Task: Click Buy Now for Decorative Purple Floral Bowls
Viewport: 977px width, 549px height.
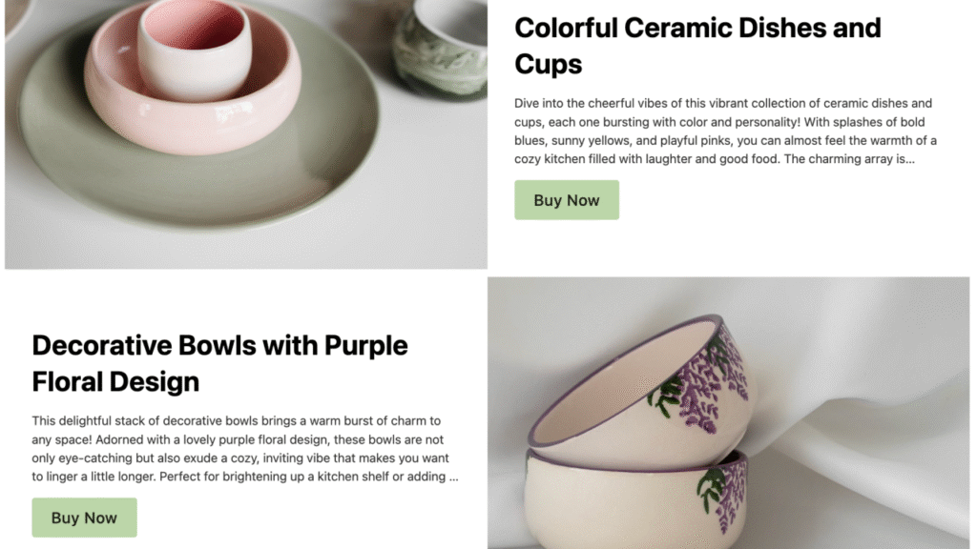Action: pos(84,518)
